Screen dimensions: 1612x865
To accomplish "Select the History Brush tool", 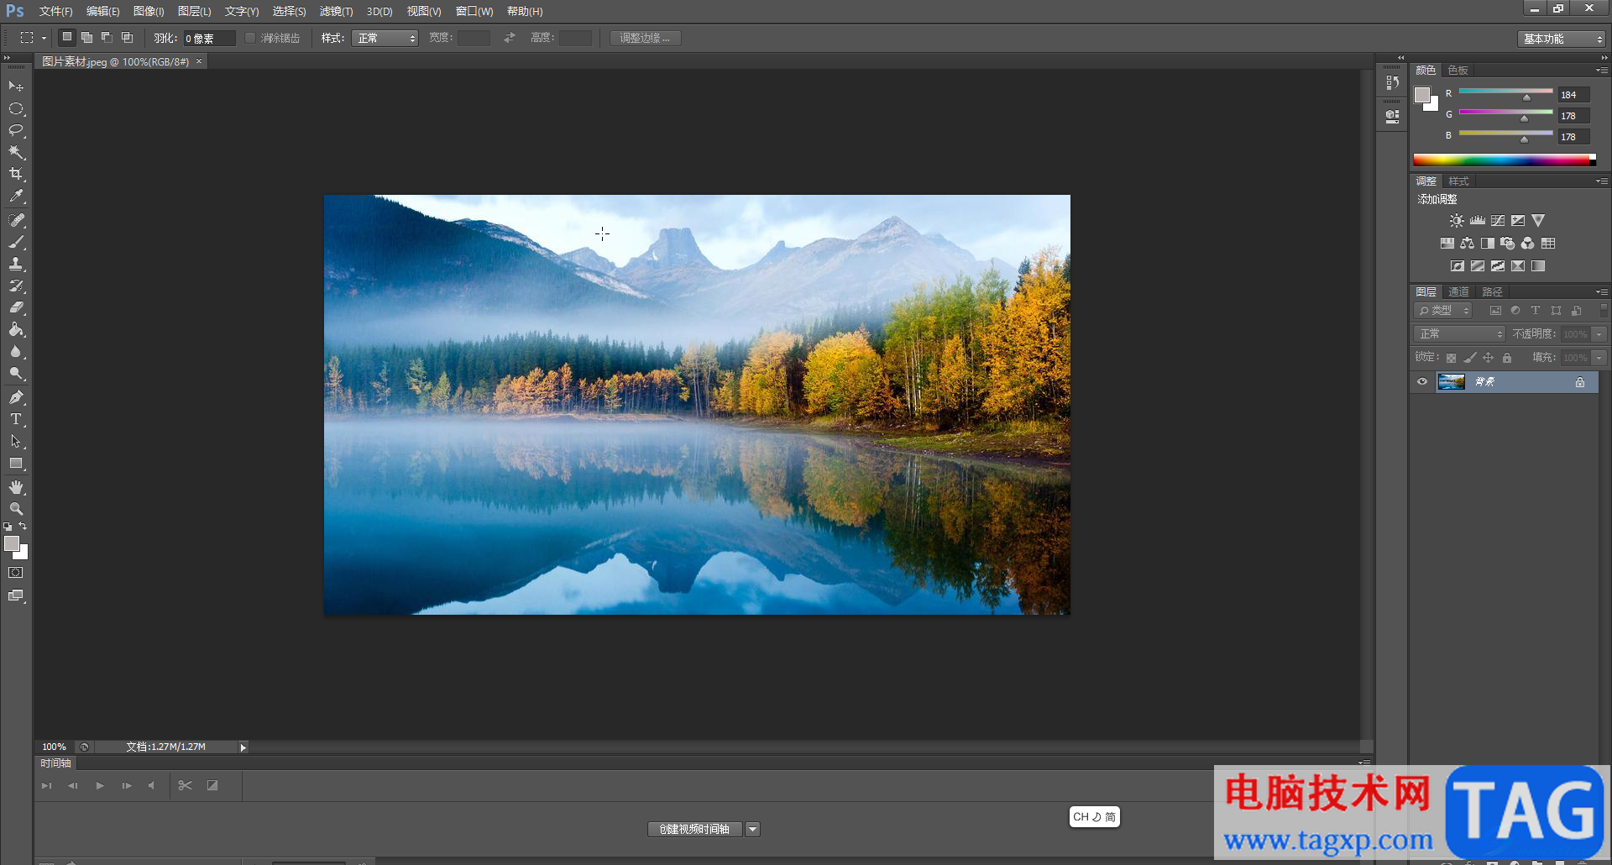I will (16, 286).
